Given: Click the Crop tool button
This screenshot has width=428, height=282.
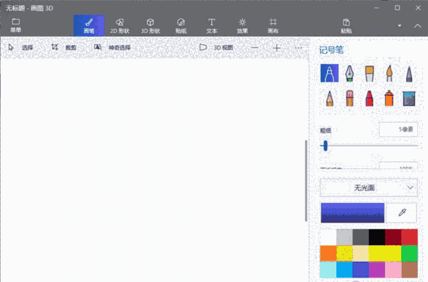Looking at the screenshot, I should (x=65, y=47).
